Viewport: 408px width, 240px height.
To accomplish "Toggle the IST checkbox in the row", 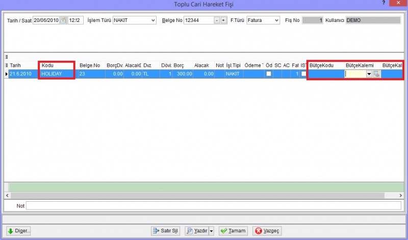I will pyautogui.click(x=303, y=74).
